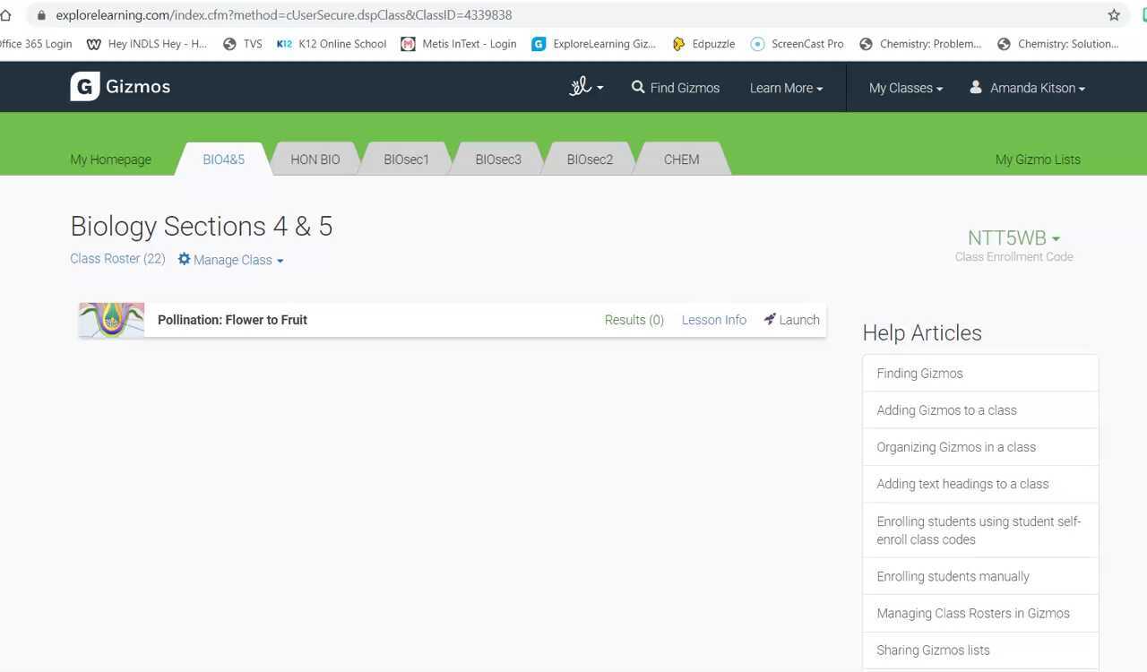Expand the Manage Class dropdown
This screenshot has width=1147, height=672.
pyautogui.click(x=238, y=260)
